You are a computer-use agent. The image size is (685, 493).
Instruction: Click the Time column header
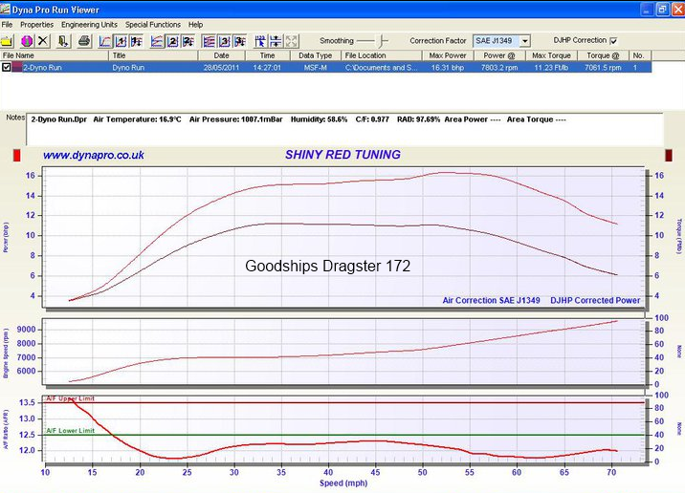268,55
